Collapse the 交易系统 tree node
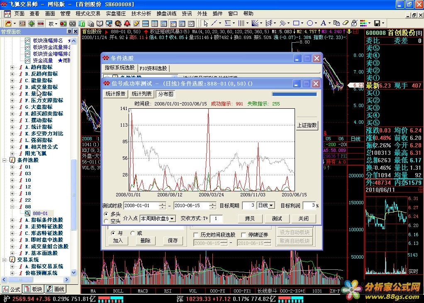This screenshot has height=303, width=424. coord(4,260)
